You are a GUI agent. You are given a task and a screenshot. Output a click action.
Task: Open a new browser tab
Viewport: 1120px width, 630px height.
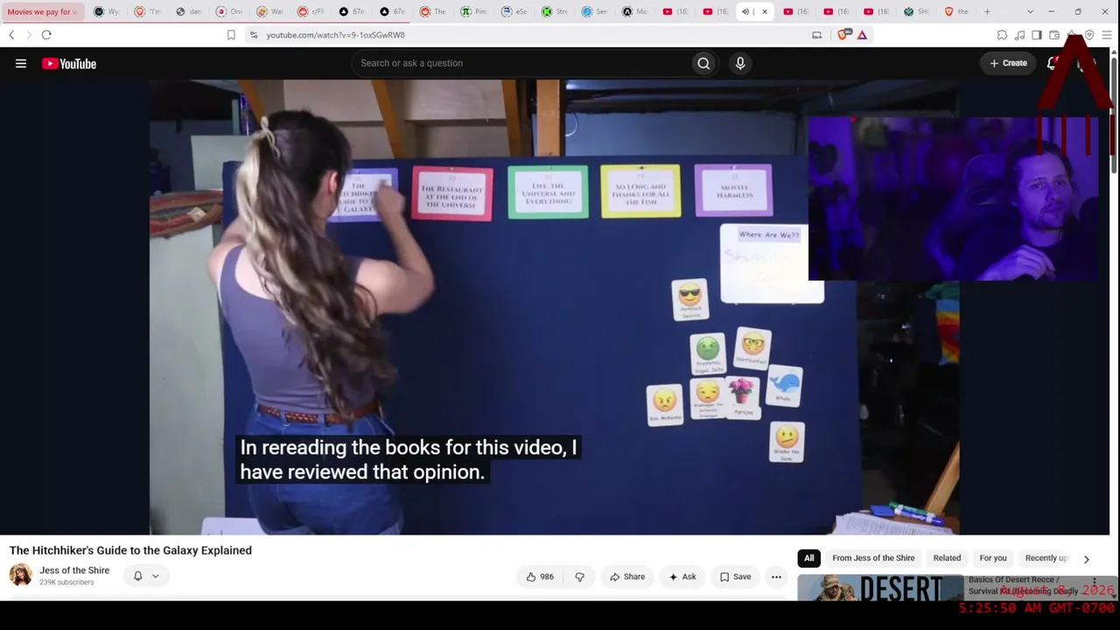987,11
